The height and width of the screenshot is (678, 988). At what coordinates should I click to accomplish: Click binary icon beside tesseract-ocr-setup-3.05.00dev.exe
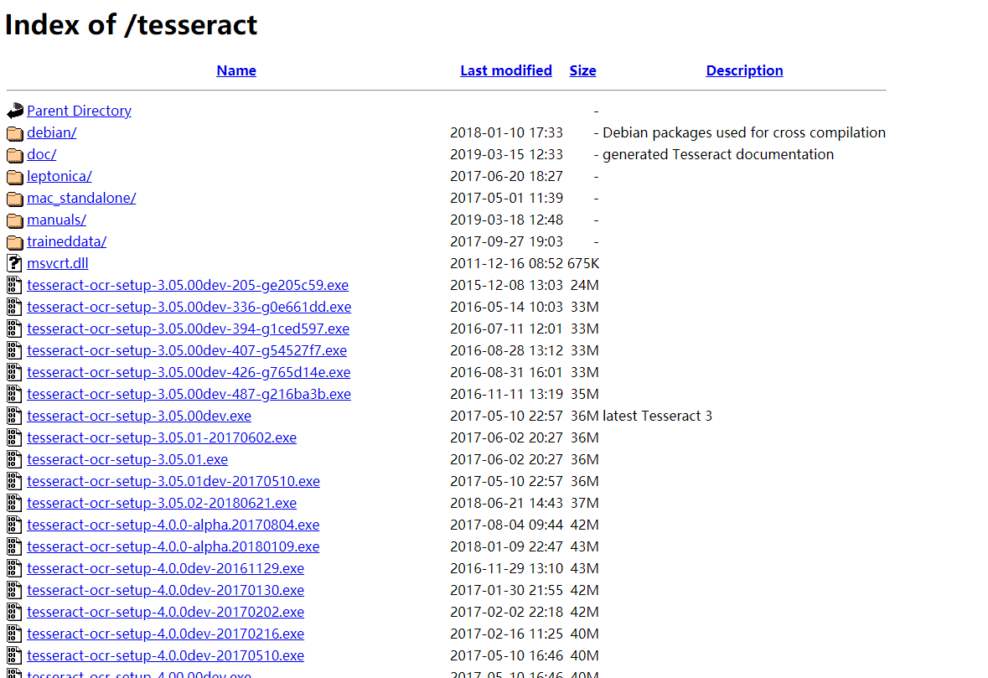[x=14, y=416]
